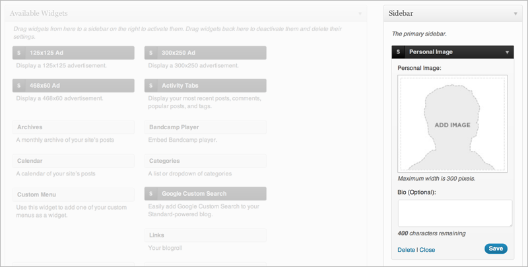The height and width of the screenshot is (267, 528).
Task: Select the Custom Menu widget
Action: [73, 194]
